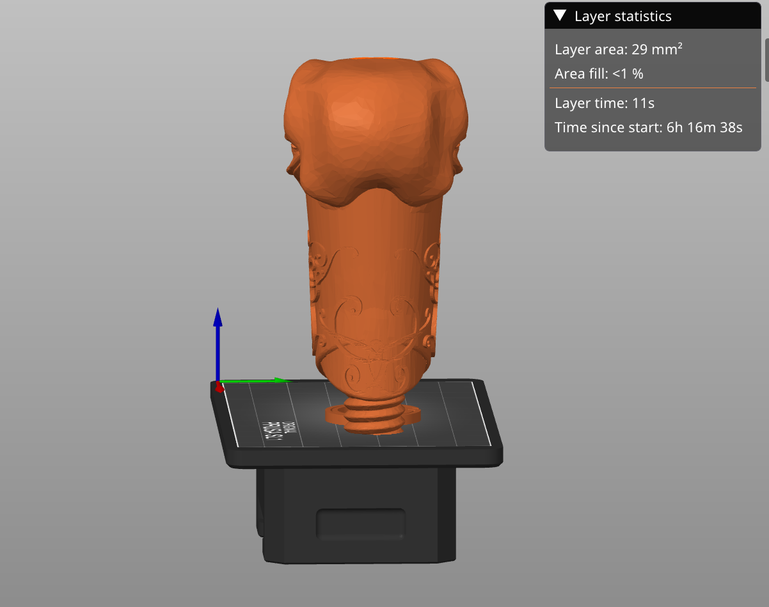Select the "Layer area: 29 mm²" text
This screenshot has width=769, height=607.
pyautogui.click(x=618, y=49)
